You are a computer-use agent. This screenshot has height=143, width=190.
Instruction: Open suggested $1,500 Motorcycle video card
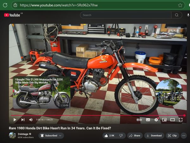[x=41, y=93]
